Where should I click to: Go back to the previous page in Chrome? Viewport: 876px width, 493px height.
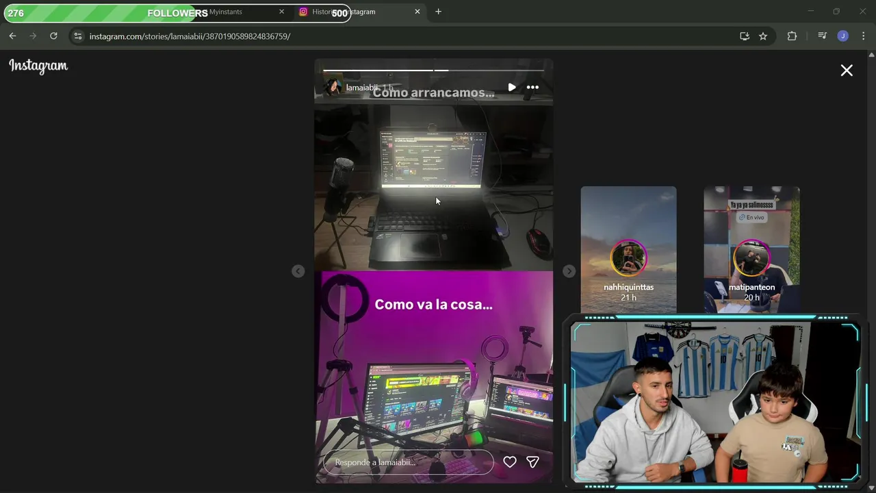(12, 36)
